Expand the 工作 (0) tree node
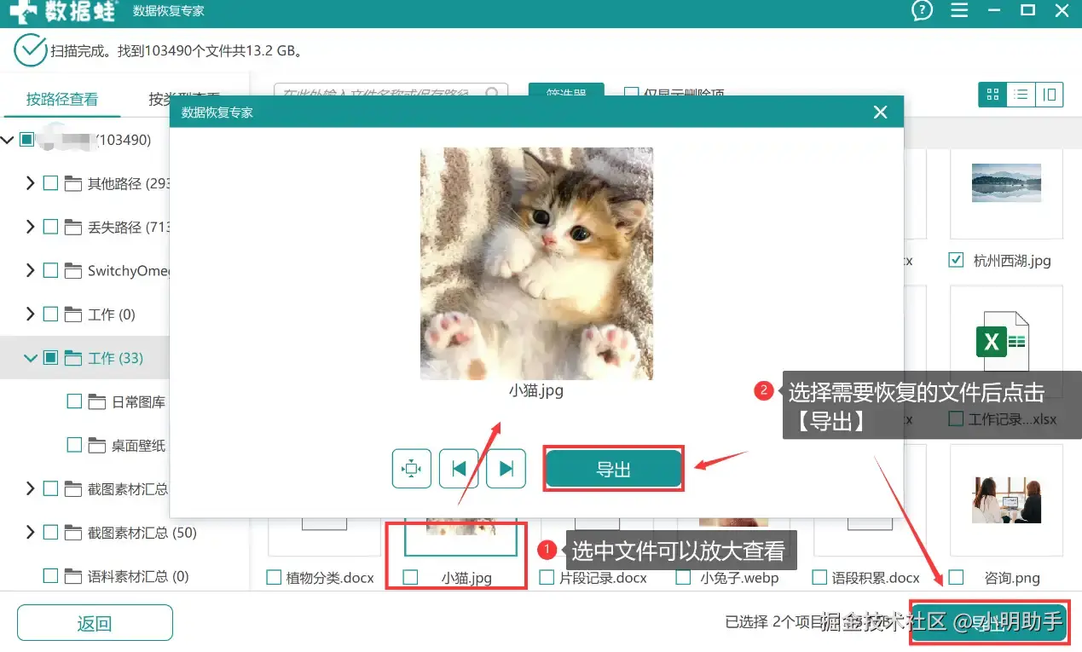Viewport: 1082px width, 652px height. 30,314
